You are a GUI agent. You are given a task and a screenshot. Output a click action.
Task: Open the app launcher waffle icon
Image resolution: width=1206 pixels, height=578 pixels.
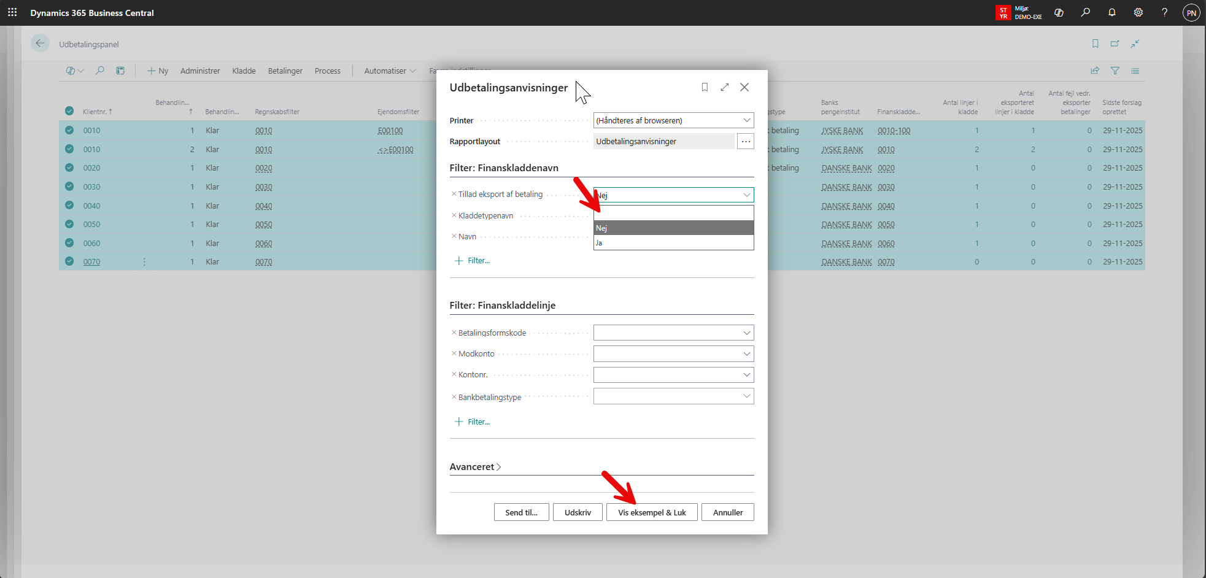(12, 12)
